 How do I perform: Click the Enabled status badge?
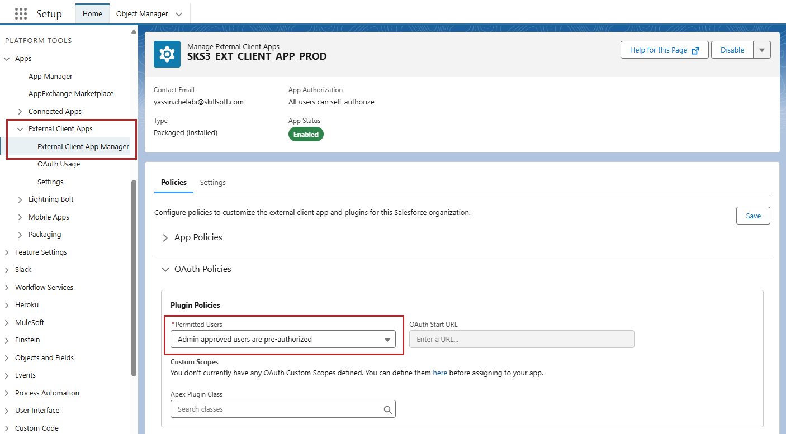(x=306, y=134)
